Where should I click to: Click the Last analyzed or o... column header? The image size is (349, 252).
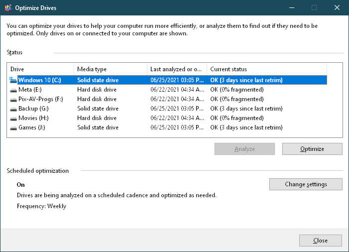177,69
